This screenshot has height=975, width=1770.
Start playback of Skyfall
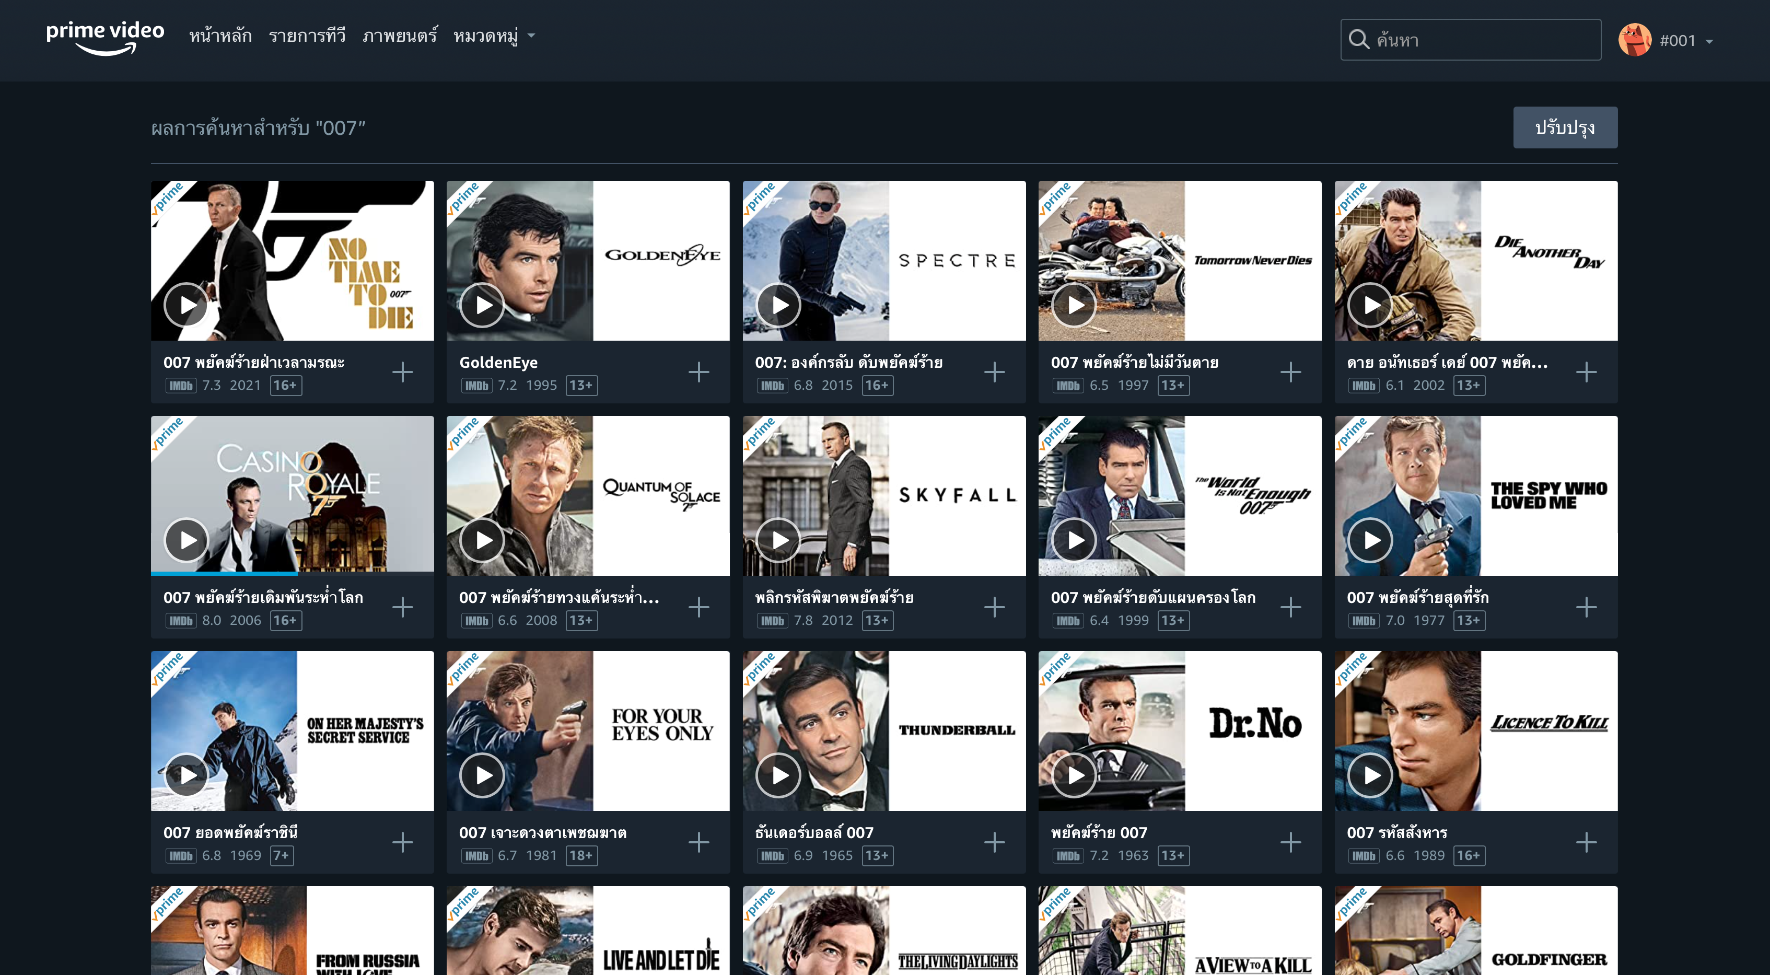point(778,540)
